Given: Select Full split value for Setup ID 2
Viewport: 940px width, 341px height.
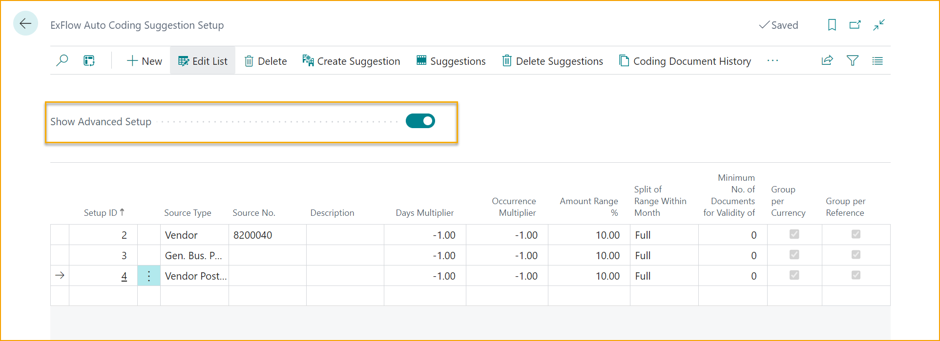Looking at the screenshot, I should point(664,235).
